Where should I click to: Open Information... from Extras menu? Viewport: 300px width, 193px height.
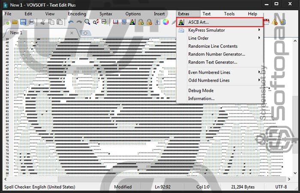tap(219, 99)
